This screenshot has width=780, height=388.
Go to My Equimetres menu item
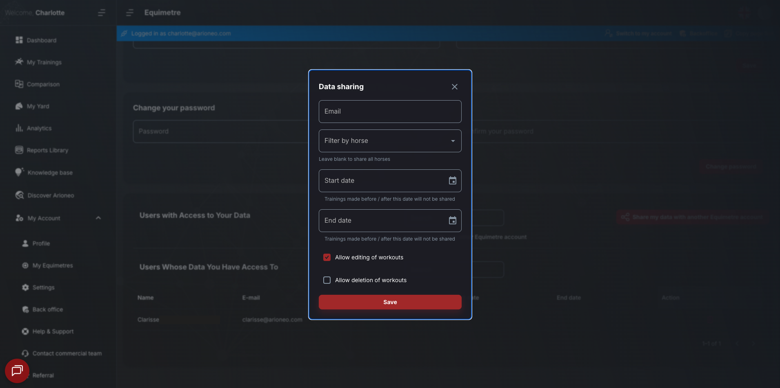tap(53, 265)
